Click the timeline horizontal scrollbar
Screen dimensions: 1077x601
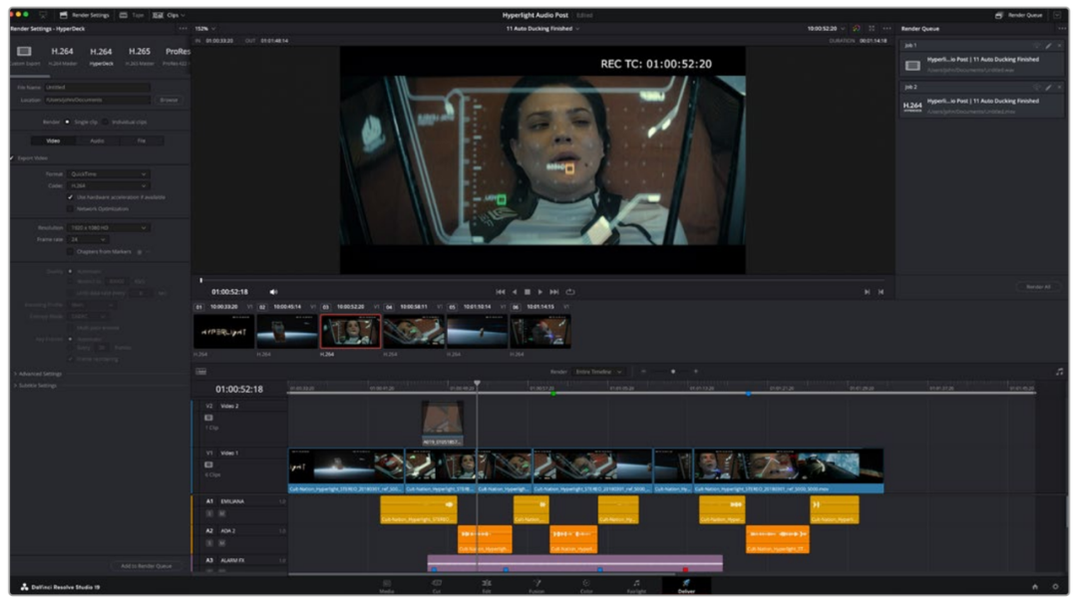[x=481, y=573]
